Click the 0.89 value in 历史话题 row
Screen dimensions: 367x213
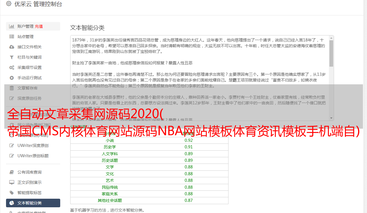click(x=189, y=160)
